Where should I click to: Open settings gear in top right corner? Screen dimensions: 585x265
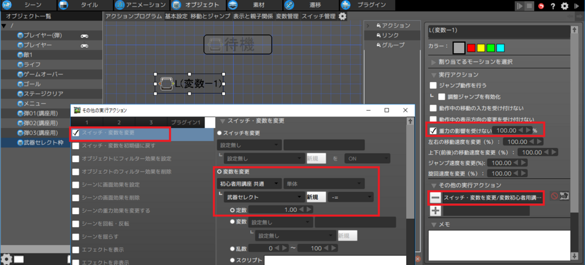click(x=565, y=6)
